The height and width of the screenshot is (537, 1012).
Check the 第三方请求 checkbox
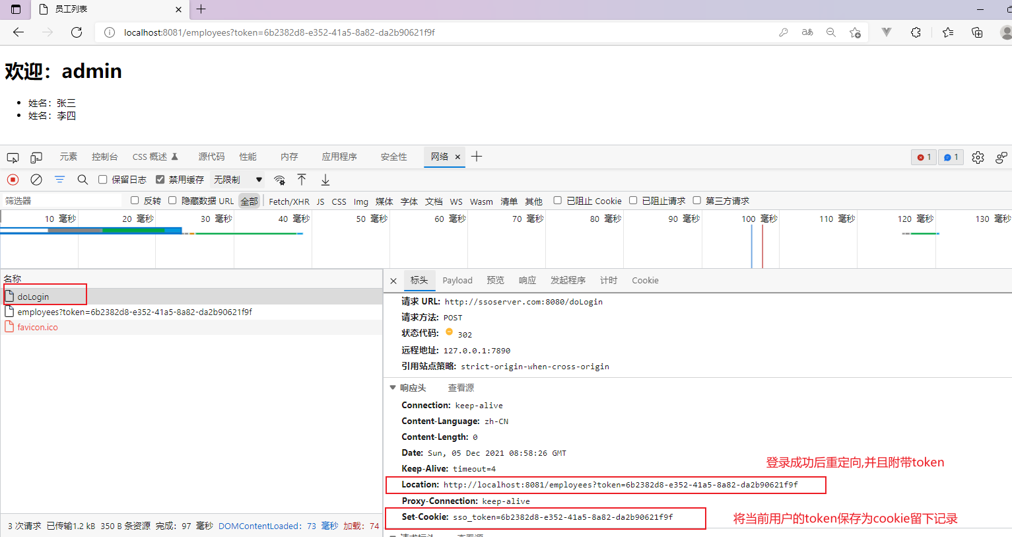click(696, 200)
